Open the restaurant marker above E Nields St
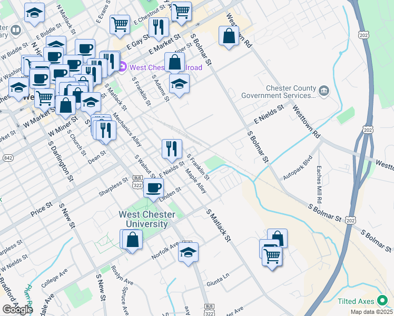This screenshot has width=394, height=316. click(x=172, y=150)
